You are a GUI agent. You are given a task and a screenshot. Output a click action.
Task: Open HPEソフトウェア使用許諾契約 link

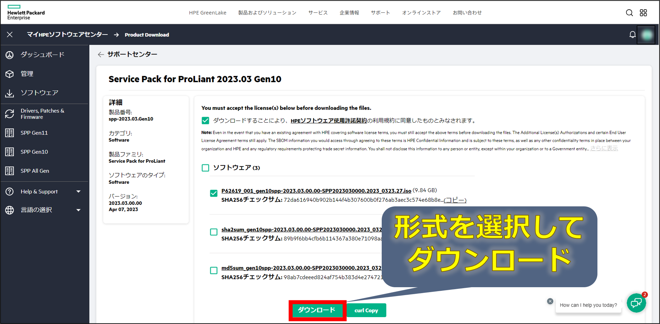pos(328,121)
